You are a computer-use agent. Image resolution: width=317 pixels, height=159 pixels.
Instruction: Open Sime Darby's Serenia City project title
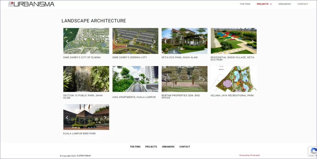click(x=129, y=57)
